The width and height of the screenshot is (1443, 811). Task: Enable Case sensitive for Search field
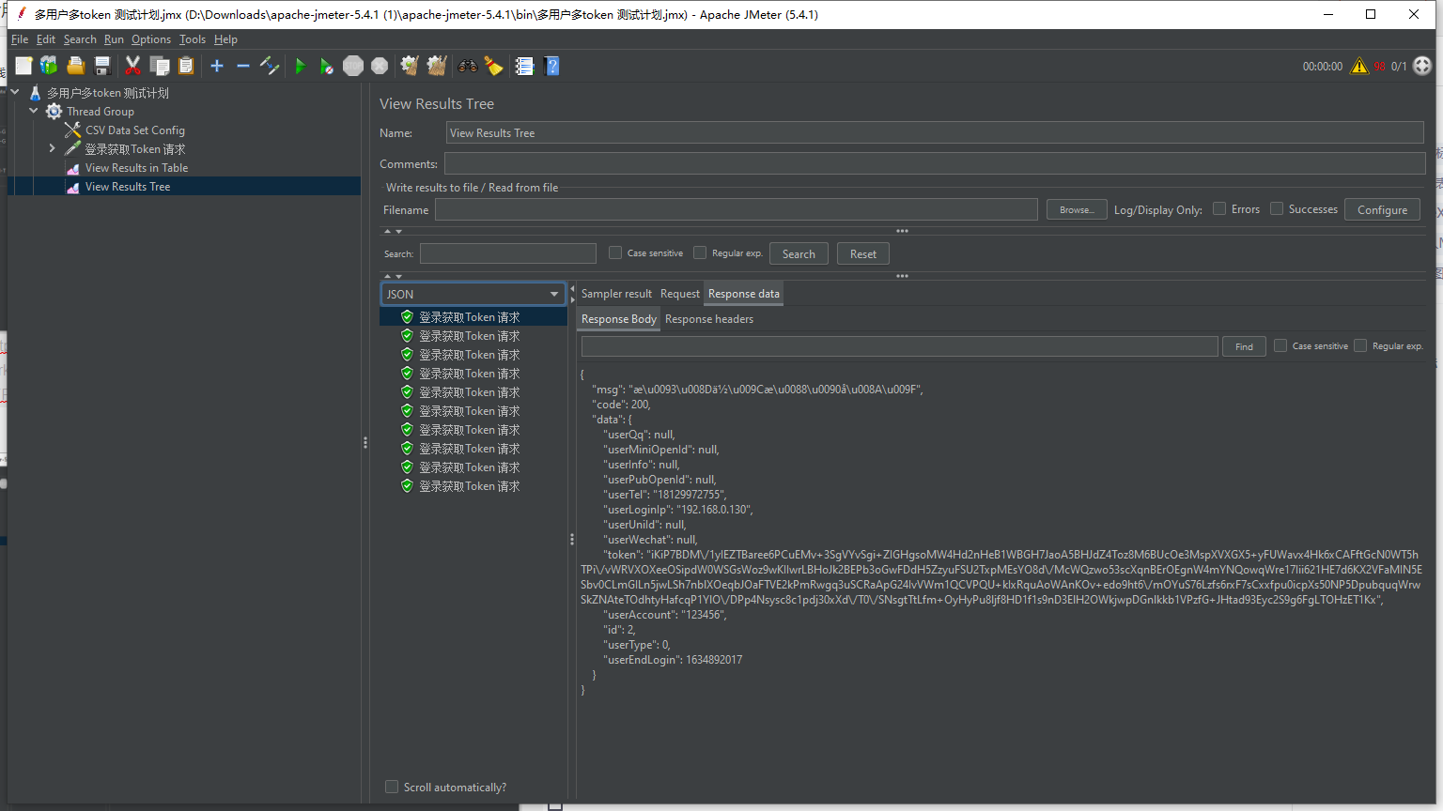click(615, 252)
